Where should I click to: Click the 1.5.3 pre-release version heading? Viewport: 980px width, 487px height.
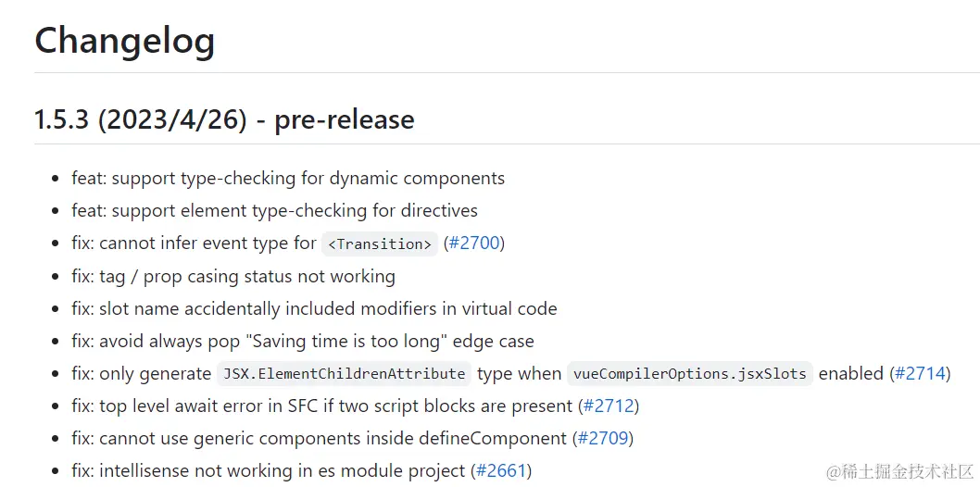click(224, 120)
